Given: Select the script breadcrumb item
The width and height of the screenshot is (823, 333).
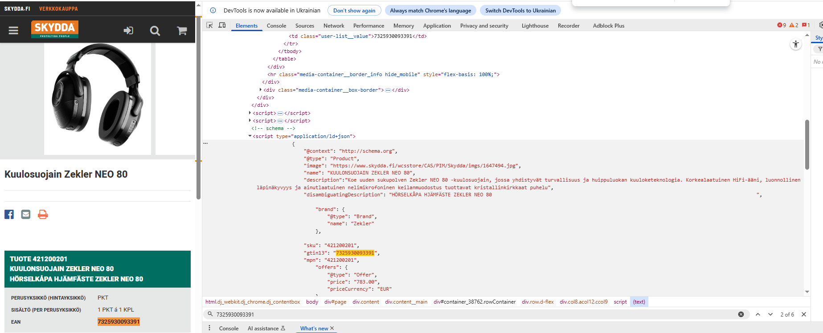Looking at the screenshot, I should click(620, 302).
